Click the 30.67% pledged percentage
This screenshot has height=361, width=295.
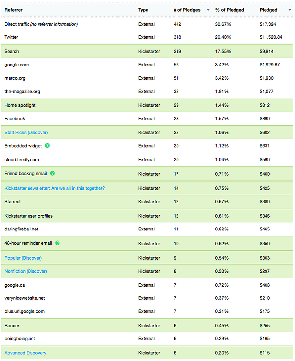pos(223,24)
